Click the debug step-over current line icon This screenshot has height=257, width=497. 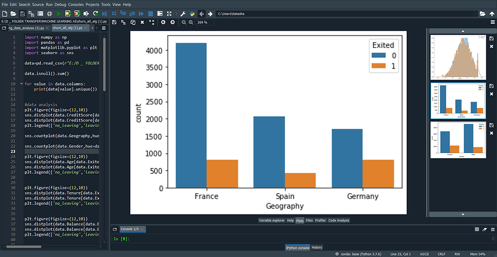(114, 14)
